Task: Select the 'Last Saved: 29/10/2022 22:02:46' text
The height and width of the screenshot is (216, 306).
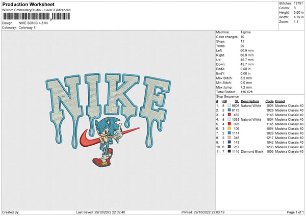Action: 100,212
